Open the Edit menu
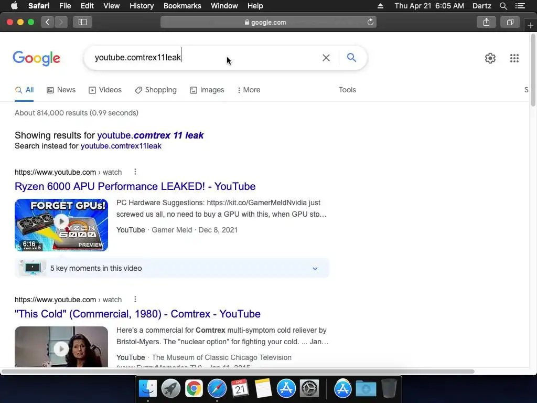The height and width of the screenshot is (403, 537). pos(87,6)
